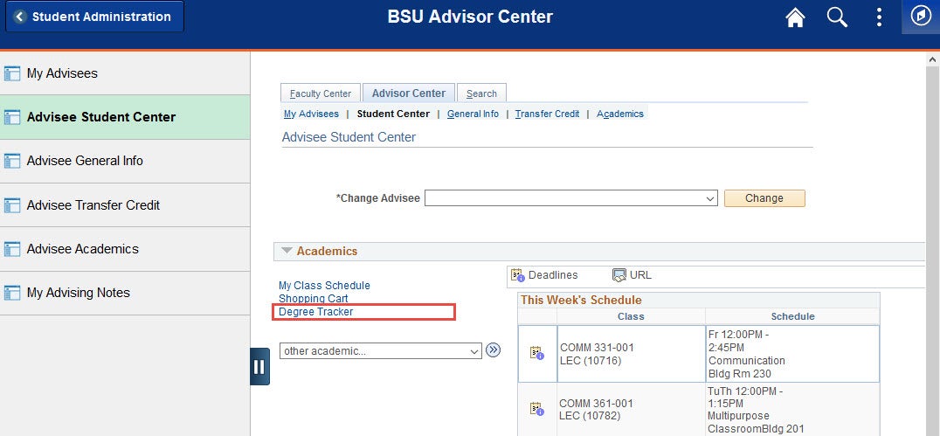
Task: Click the Fr 12:00PM - 2:45PM schedule cell
Action: tap(792, 354)
